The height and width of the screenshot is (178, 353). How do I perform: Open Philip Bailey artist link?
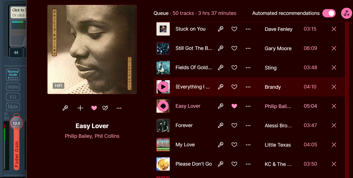click(78, 136)
